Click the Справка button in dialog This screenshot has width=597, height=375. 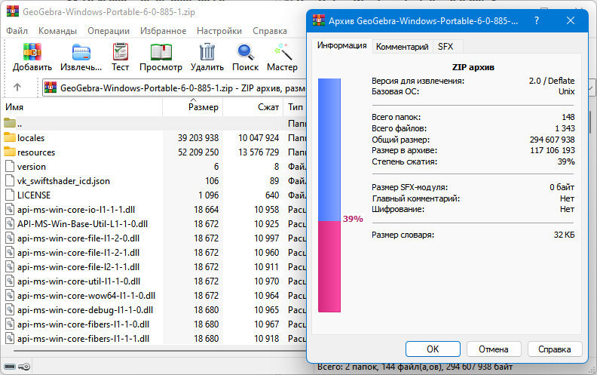(x=554, y=349)
